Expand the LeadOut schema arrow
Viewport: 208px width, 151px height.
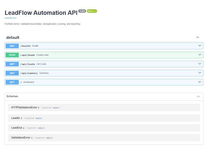pyautogui.click(x=24, y=128)
